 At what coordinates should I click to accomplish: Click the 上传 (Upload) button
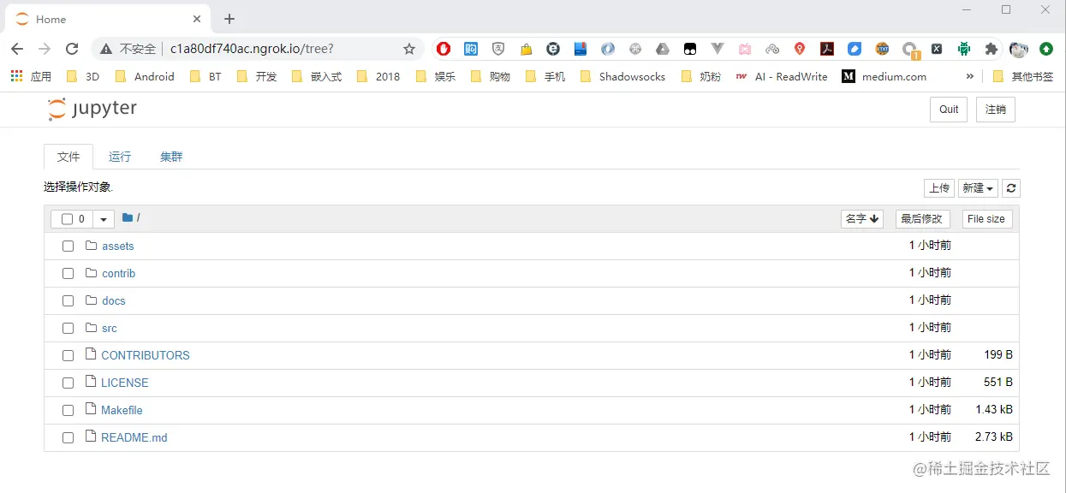pyautogui.click(x=939, y=188)
